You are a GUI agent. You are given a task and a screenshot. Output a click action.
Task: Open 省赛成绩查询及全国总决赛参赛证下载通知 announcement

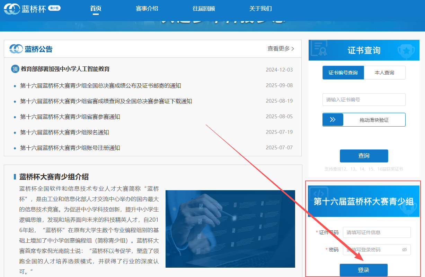point(106,101)
